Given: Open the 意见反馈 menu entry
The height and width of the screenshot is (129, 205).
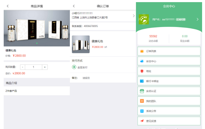Looking at the screenshot, I should 169,121.
